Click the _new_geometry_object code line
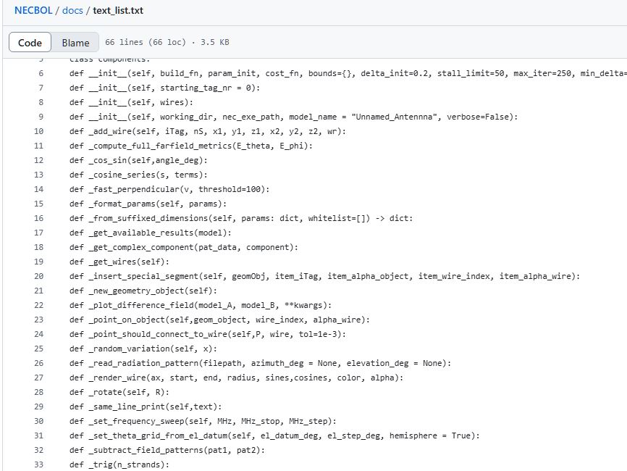The width and height of the screenshot is (627, 471). [x=143, y=291]
